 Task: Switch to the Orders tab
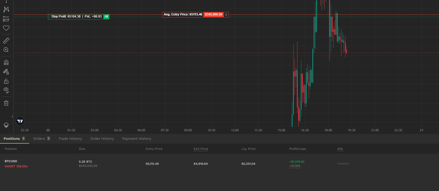coord(41,139)
